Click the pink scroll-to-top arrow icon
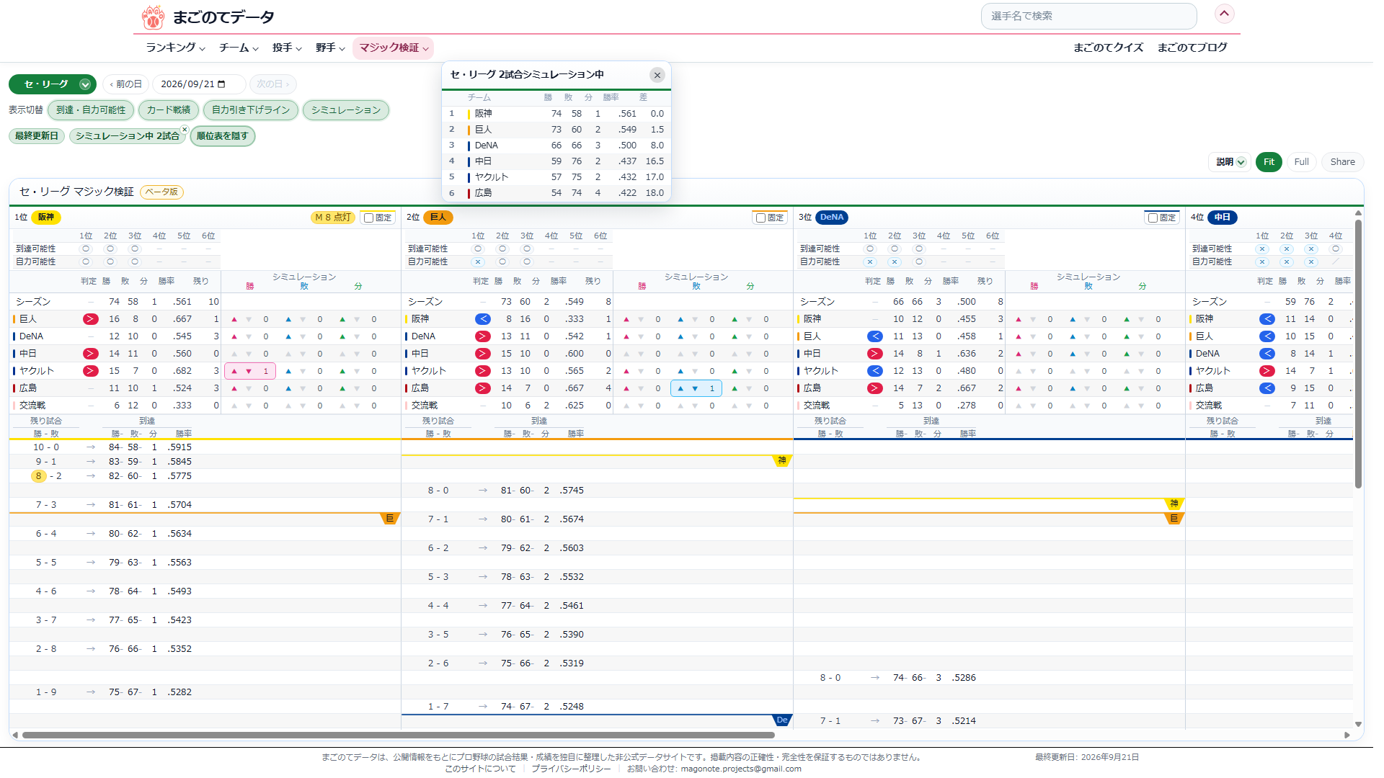The width and height of the screenshot is (1384, 778). point(1224,14)
